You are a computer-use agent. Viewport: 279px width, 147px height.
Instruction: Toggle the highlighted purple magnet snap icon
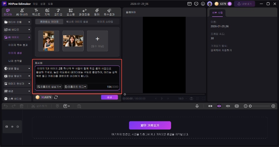[x=219, y=106]
